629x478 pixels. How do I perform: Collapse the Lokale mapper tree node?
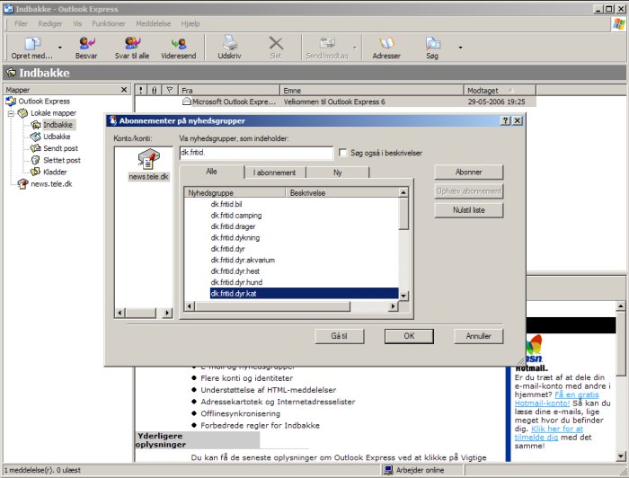[x=11, y=113]
